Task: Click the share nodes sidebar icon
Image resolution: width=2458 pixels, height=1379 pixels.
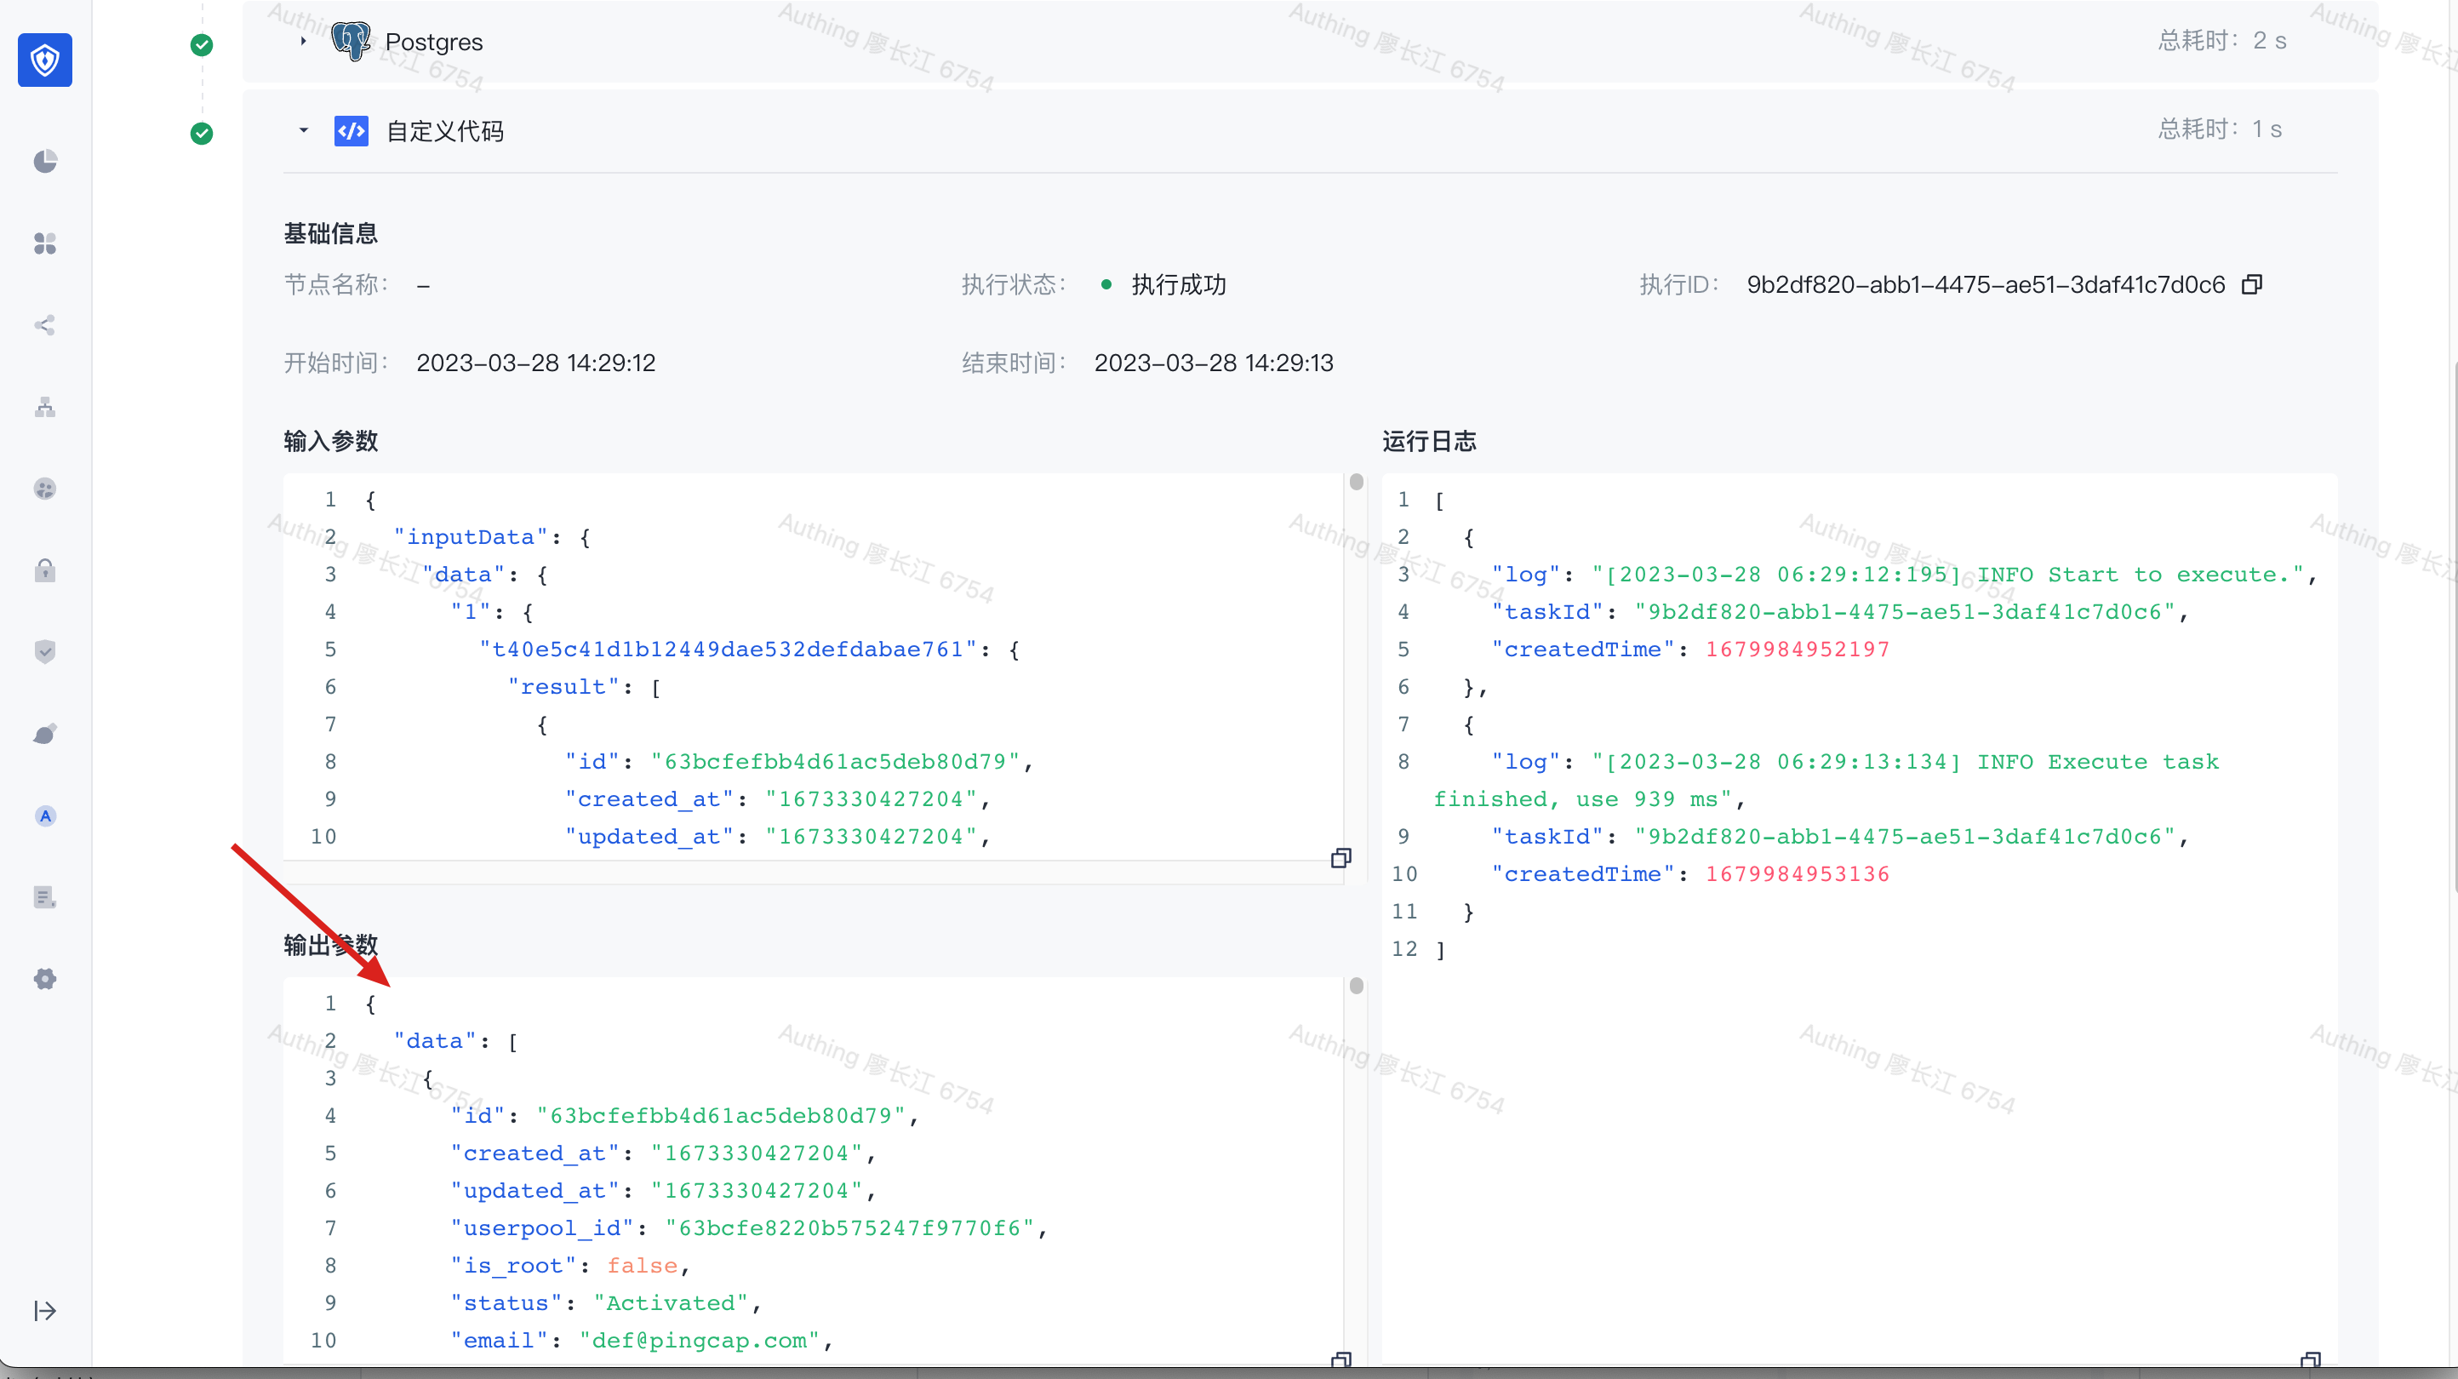Action: 45,325
